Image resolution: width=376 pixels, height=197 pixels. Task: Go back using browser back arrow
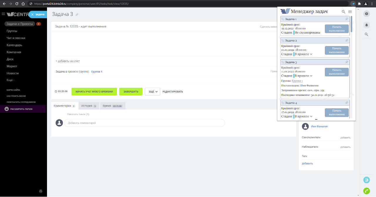[x=4, y=4]
